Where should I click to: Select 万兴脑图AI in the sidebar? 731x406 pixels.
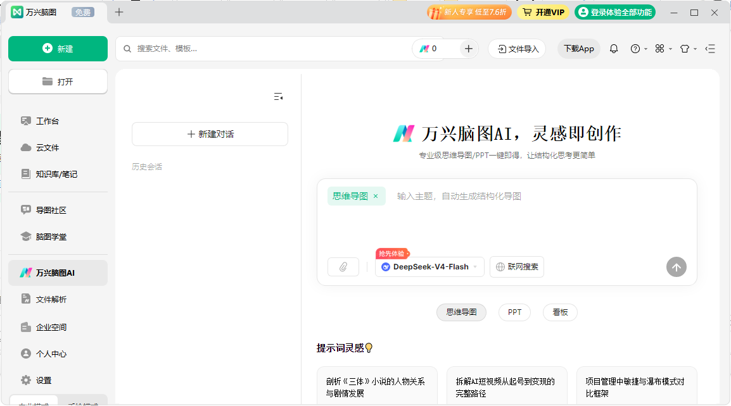point(58,273)
